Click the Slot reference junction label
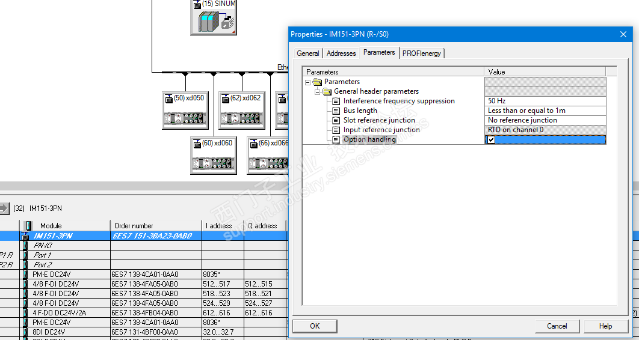The width and height of the screenshot is (639, 340). click(379, 120)
